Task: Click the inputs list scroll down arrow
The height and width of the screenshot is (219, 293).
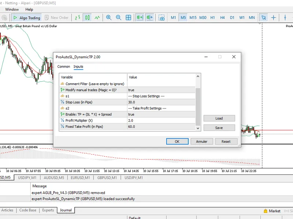Action: 198,128
